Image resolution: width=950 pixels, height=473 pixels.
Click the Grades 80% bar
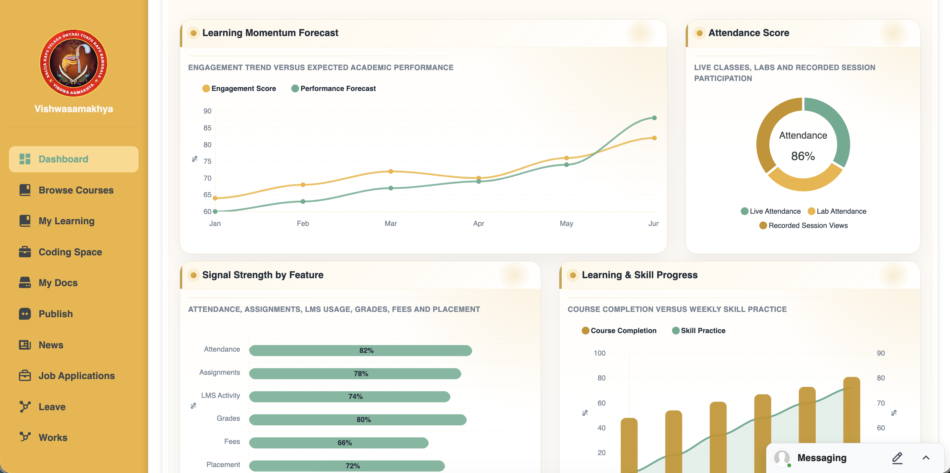(x=358, y=419)
